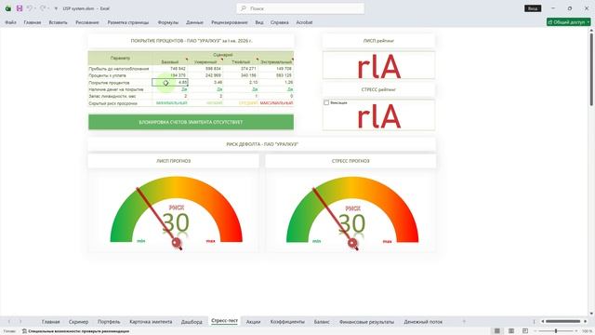Select the coverage cell with value 1.26
595x335 pixels.
[276, 82]
